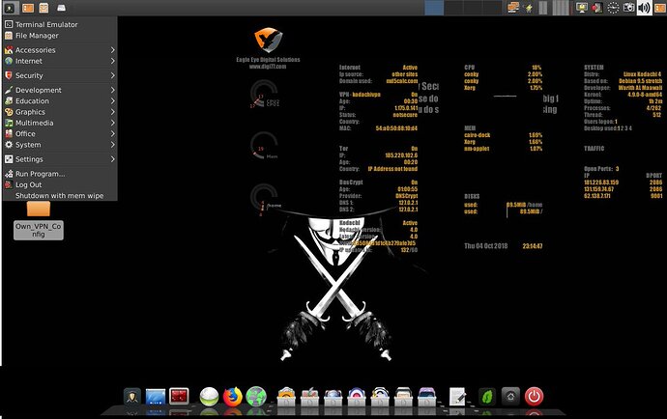This screenshot has width=667, height=419.
Task: Open Terminal Emulator from the menu
Action: [60, 25]
